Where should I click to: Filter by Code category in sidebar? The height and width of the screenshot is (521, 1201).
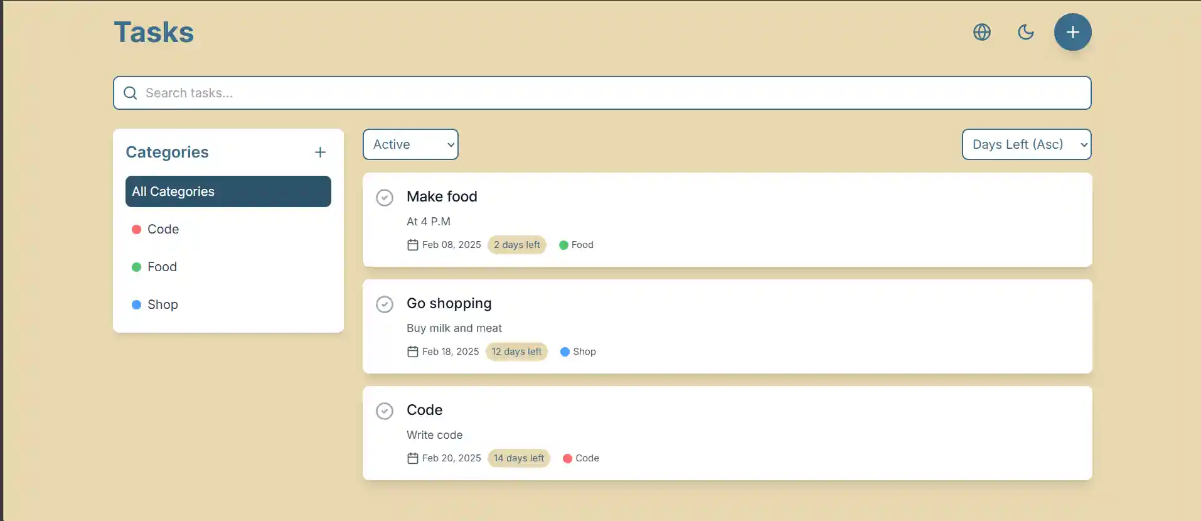point(163,229)
